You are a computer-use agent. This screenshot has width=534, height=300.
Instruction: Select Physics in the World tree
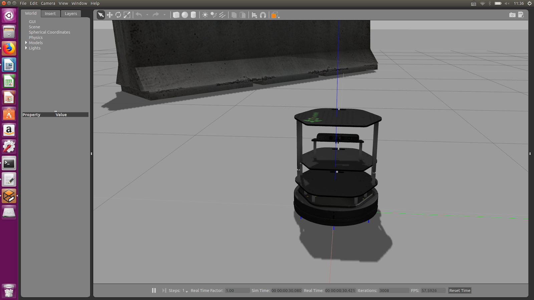(36, 38)
